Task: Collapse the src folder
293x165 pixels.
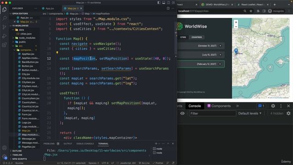Action: click(x=20, y=46)
